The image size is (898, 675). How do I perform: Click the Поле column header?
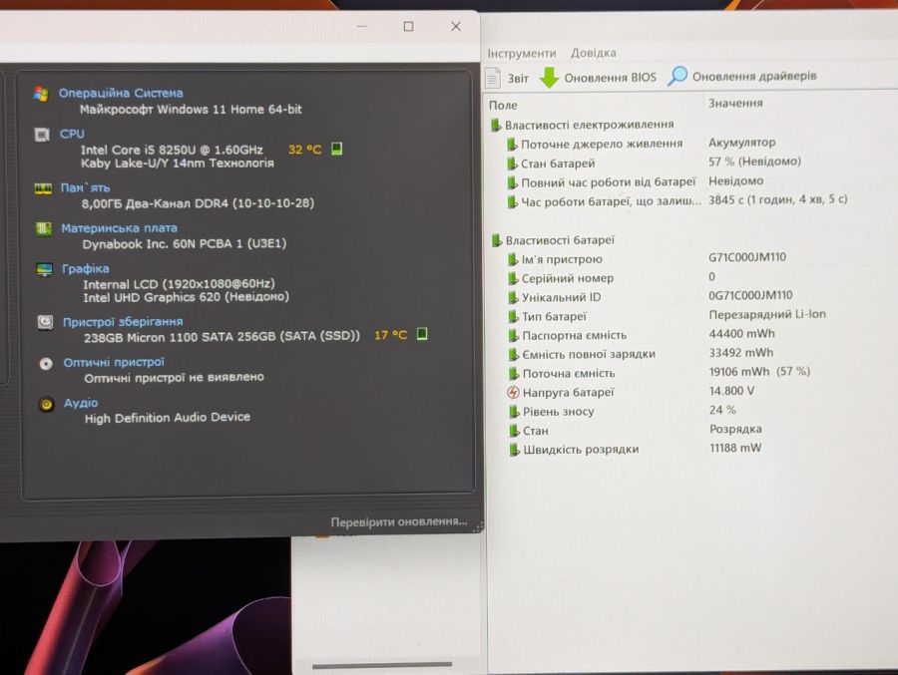[x=503, y=106]
